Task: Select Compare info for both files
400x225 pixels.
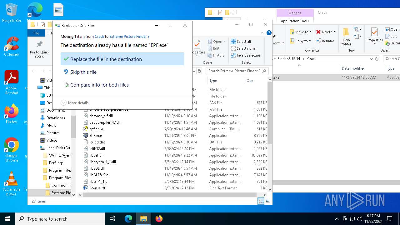Action: (122, 85)
